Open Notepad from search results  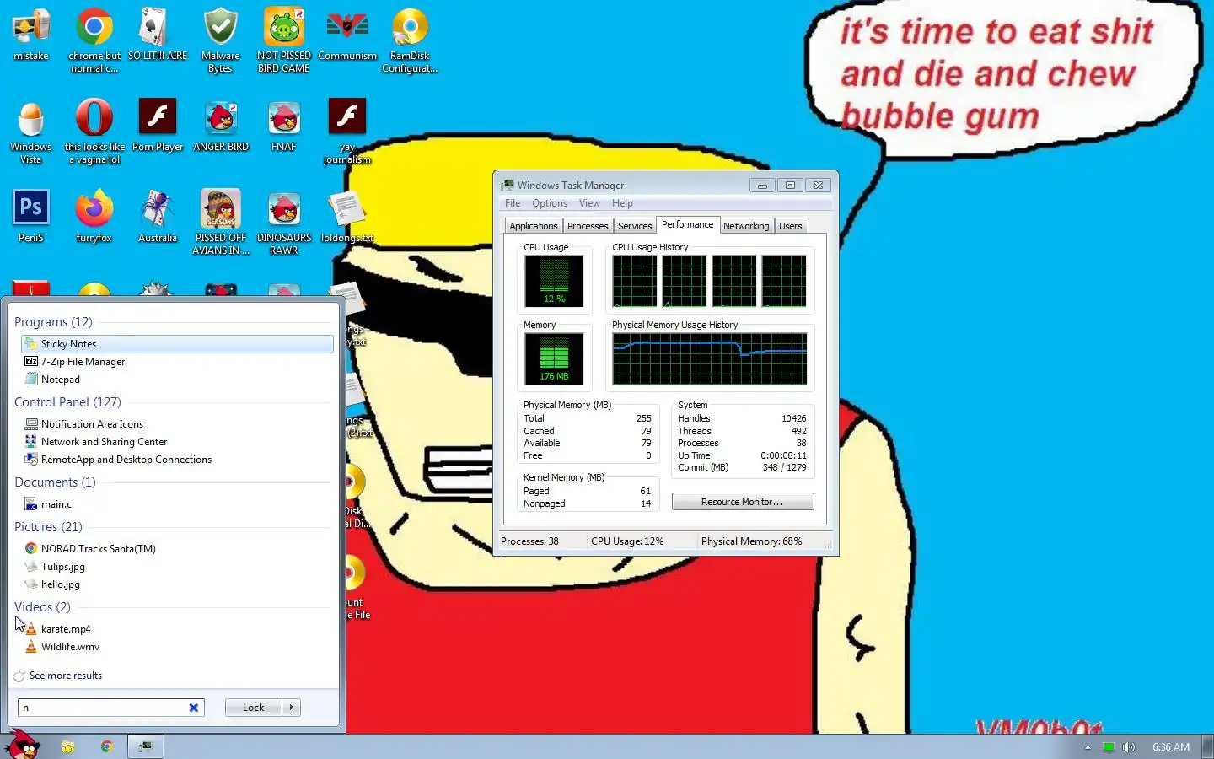[x=177, y=379]
